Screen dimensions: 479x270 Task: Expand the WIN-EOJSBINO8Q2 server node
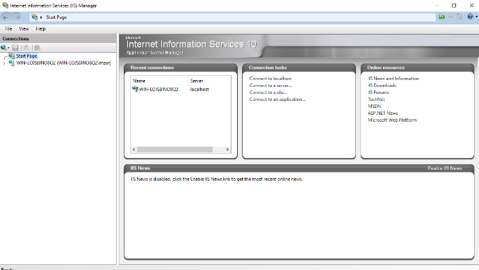coord(4,63)
